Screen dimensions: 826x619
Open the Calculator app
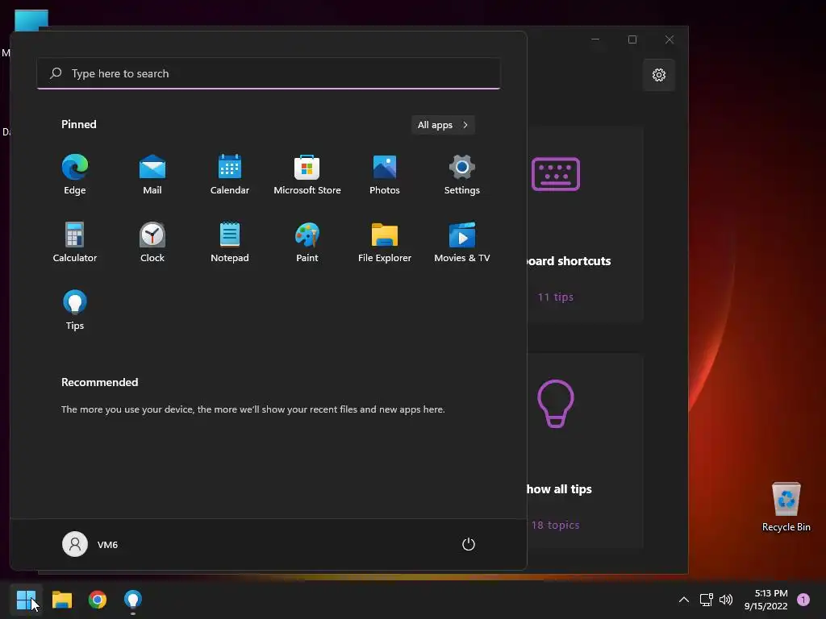click(x=75, y=242)
